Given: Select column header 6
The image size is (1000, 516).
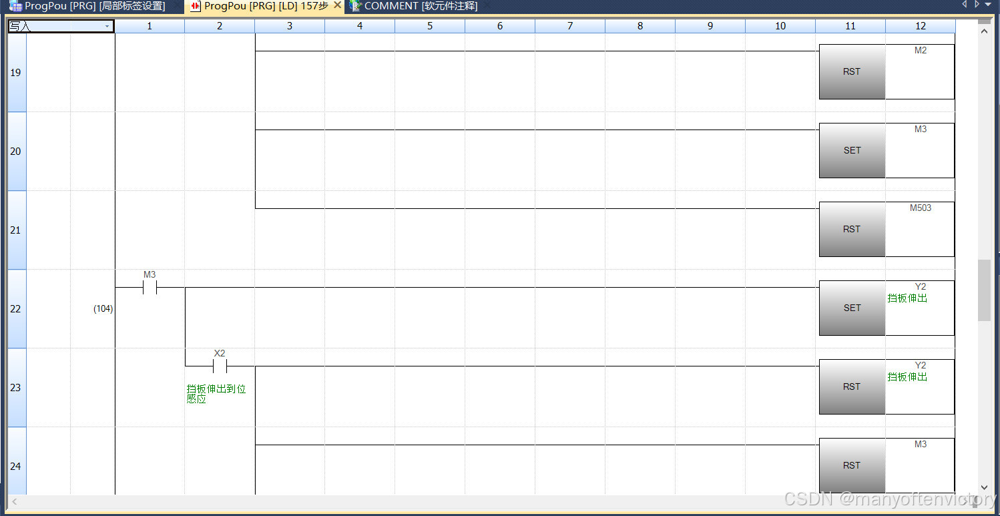Looking at the screenshot, I should (500, 26).
